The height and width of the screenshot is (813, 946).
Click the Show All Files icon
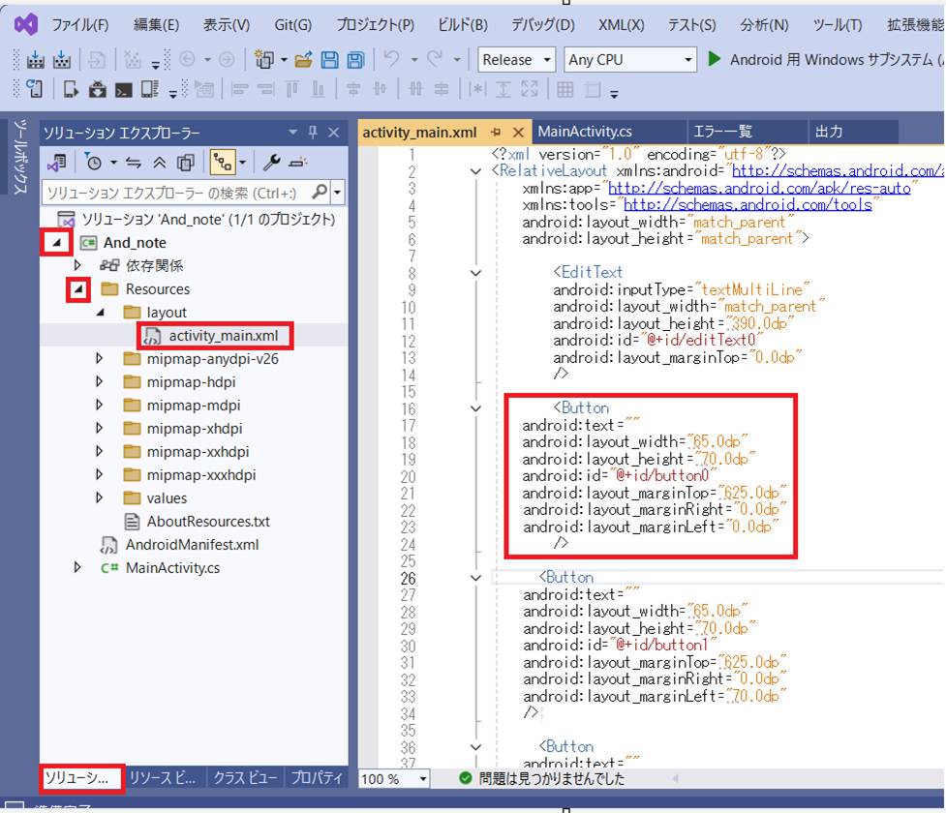click(186, 162)
